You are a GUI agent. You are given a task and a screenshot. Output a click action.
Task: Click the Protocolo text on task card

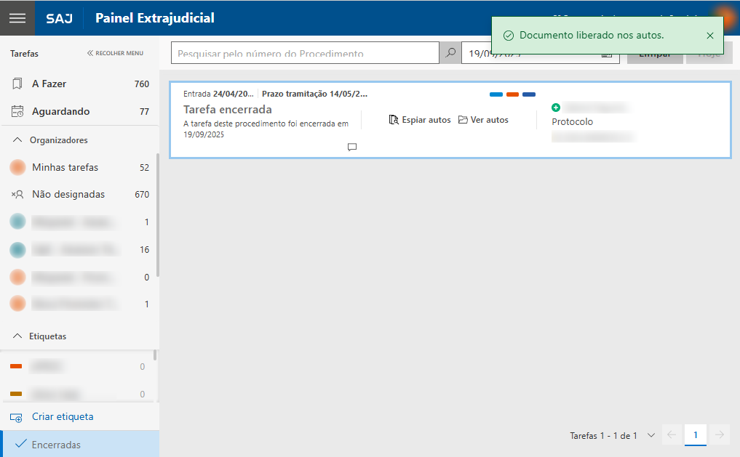(573, 121)
